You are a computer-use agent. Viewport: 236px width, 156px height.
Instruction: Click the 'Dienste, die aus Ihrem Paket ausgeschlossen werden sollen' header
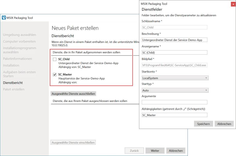(x=90, y=101)
